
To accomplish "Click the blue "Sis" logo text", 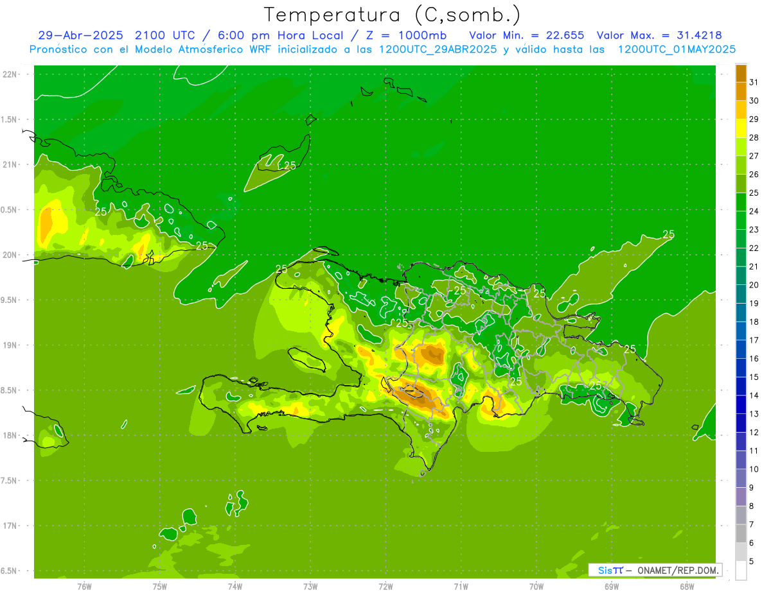I will (605, 570).
